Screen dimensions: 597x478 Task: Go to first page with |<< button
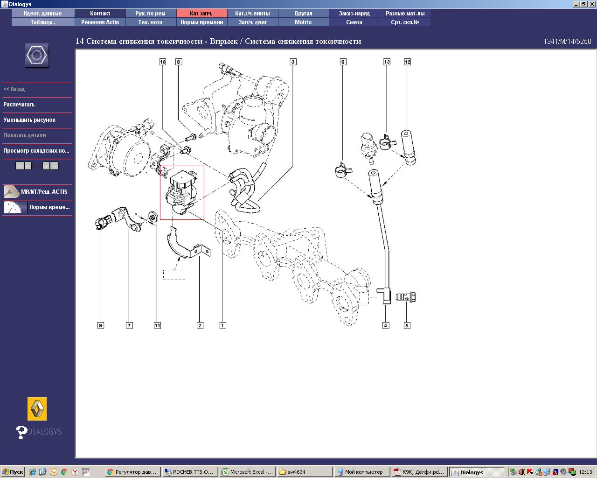(x=20, y=166)
